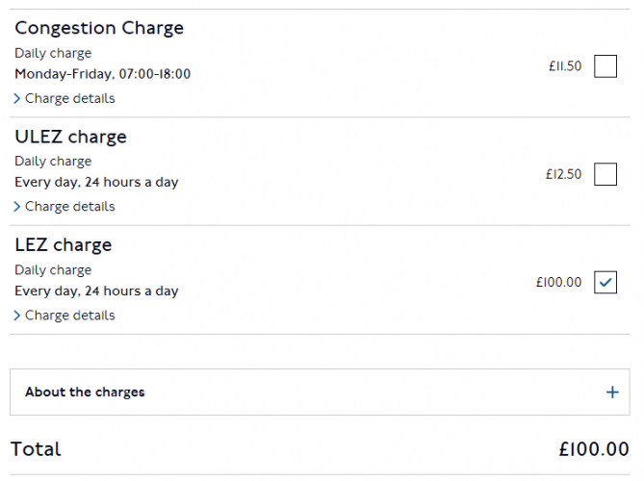The image size is (644, 481).
Task: Expand the About the charges section
Action: pos(85,392)
